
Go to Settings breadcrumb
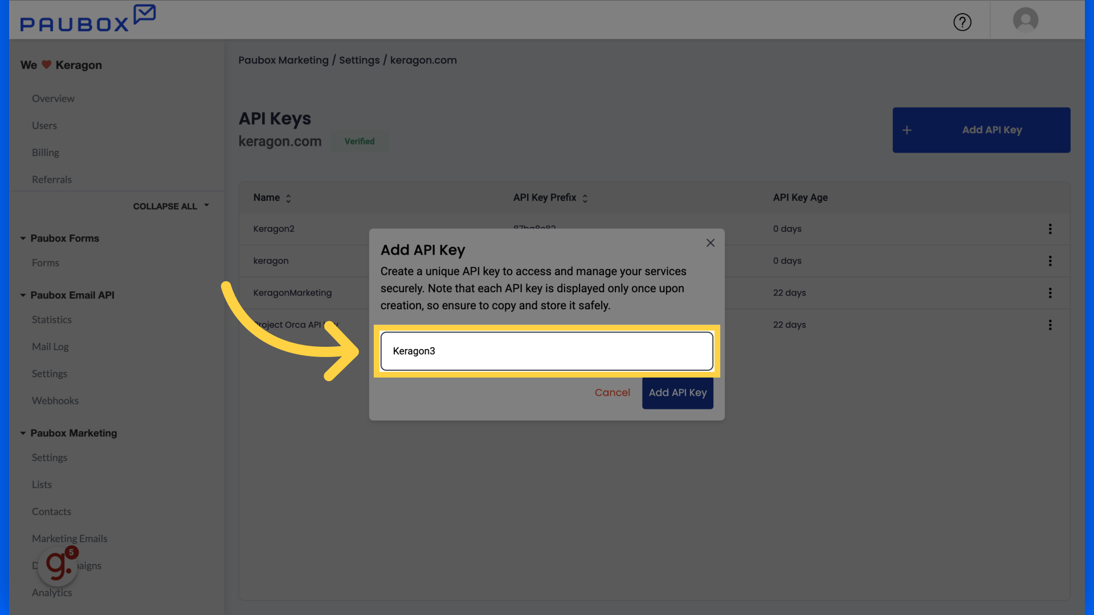(x=359, y=60)
